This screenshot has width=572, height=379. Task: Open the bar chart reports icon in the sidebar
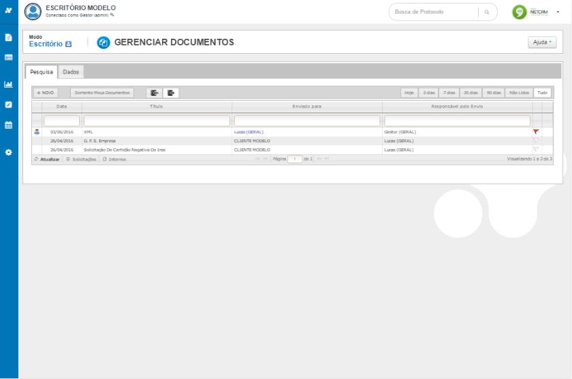point(9,84)
